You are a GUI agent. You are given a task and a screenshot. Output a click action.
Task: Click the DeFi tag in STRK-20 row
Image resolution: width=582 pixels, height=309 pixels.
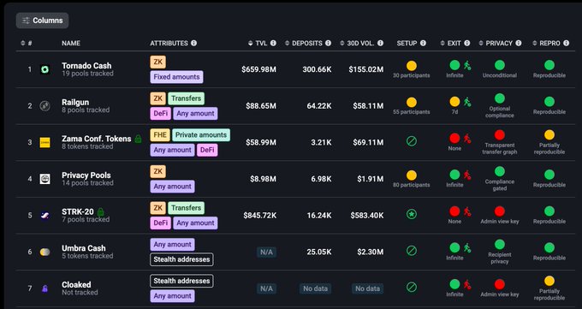[x=160, y=223]
